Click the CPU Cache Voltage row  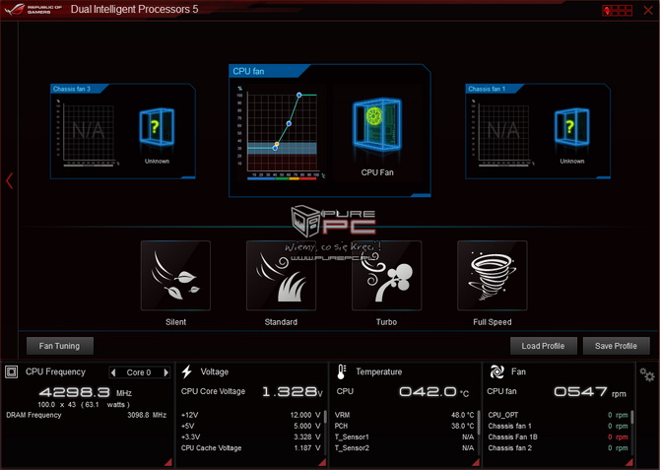point(251,448)
